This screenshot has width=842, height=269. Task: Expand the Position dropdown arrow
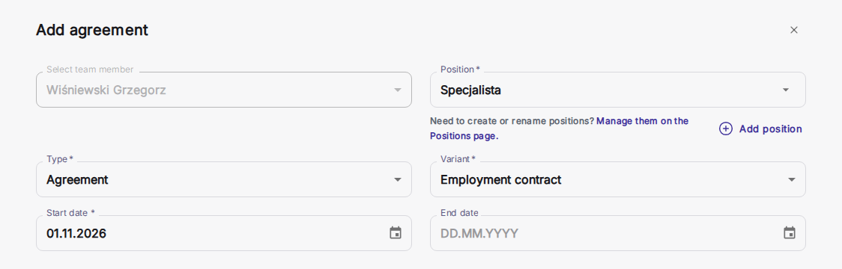pos(786,90)
